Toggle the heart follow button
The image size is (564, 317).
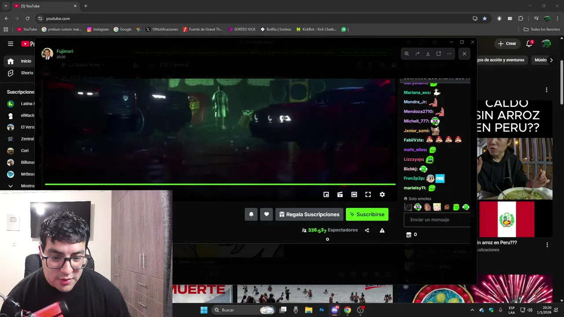pos(267,214)
